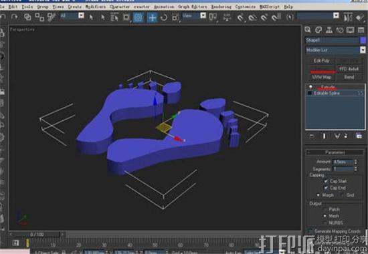The image size is (368, 254).
Task: Enable the Generate Mapping Coords checkbox
Action: pos(310,231)
